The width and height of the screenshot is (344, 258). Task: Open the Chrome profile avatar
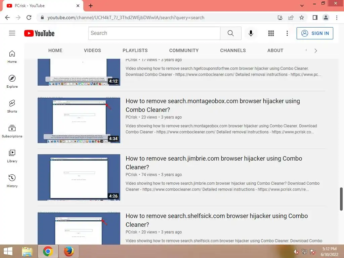326,17
